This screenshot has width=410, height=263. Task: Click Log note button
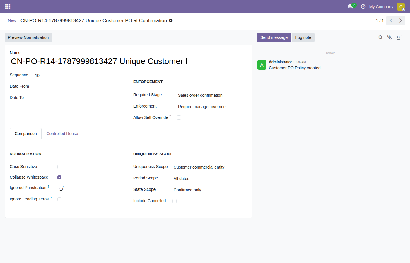point(303,37)
